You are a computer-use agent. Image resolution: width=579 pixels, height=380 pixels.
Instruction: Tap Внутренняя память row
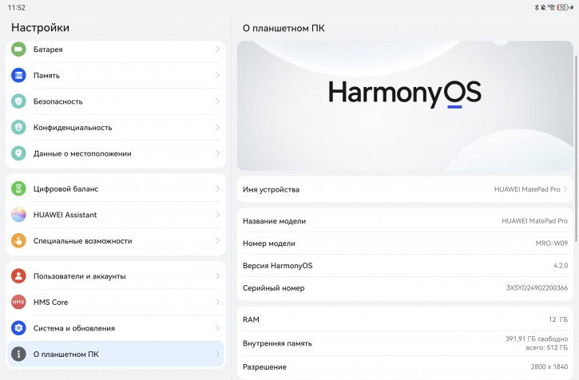tap(405, 343)
